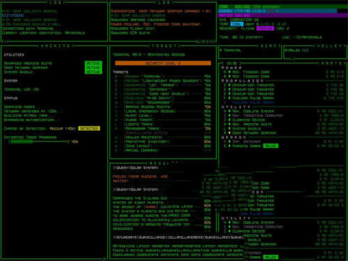The image size is (348, 261).
Task: Click the blue dimmed Nuclear Pulse Array row
Action: (x=249, y=102)
